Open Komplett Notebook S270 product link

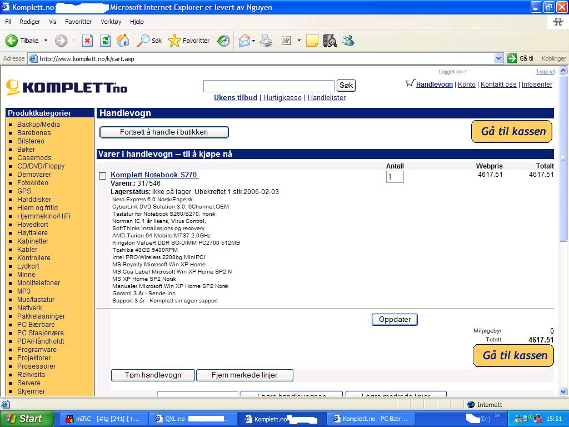pos(154,175)
